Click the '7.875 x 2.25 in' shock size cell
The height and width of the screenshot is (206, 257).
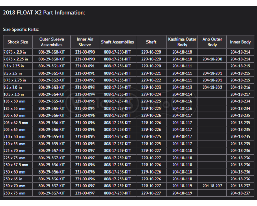(x=17, y=59)
